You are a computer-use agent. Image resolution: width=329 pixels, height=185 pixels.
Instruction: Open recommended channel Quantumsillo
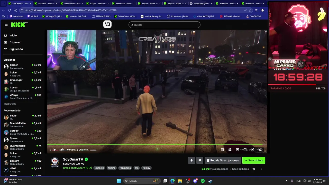[23, 147]
